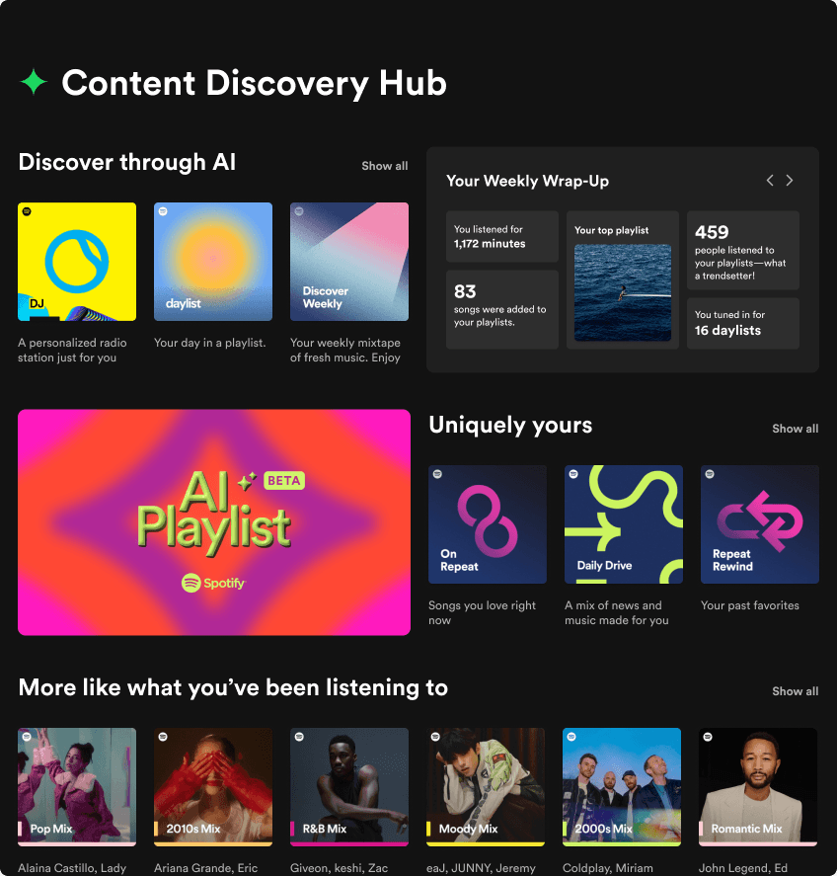Click 'A personalized radio station just for you' text
This screenshot has height=876, width=837.
[x=73, y=351]
